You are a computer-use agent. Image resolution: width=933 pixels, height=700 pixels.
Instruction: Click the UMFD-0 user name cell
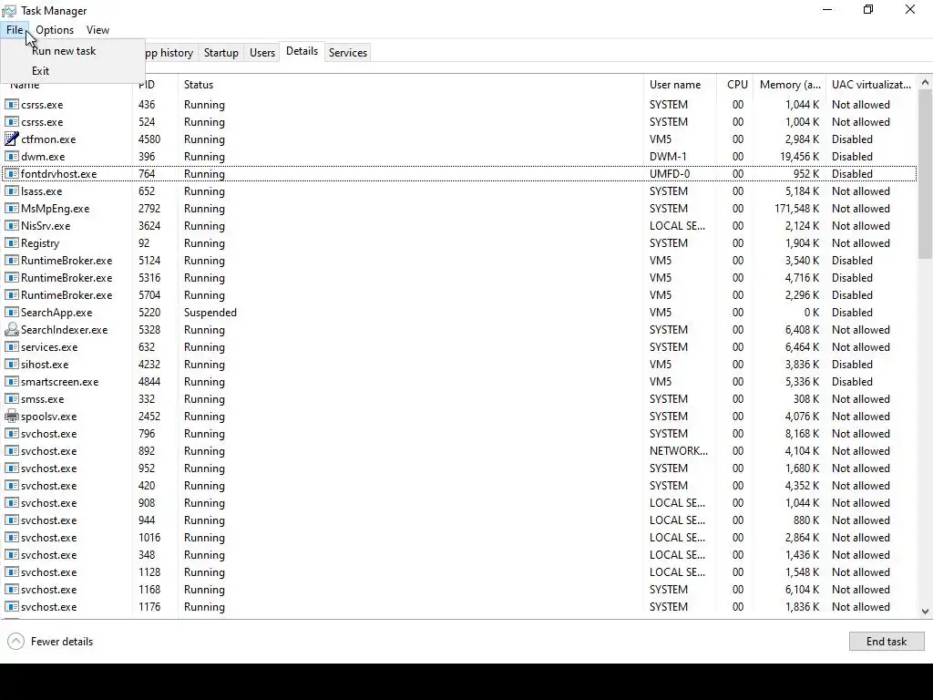coord(670,173)
